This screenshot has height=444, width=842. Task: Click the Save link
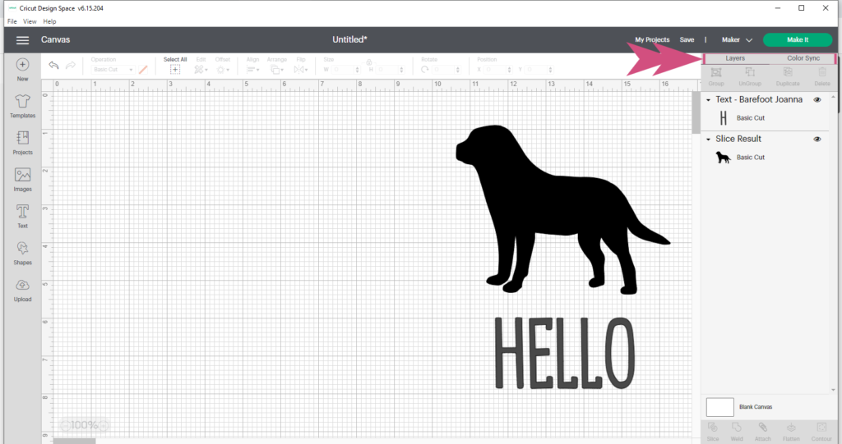pos(687,39)
